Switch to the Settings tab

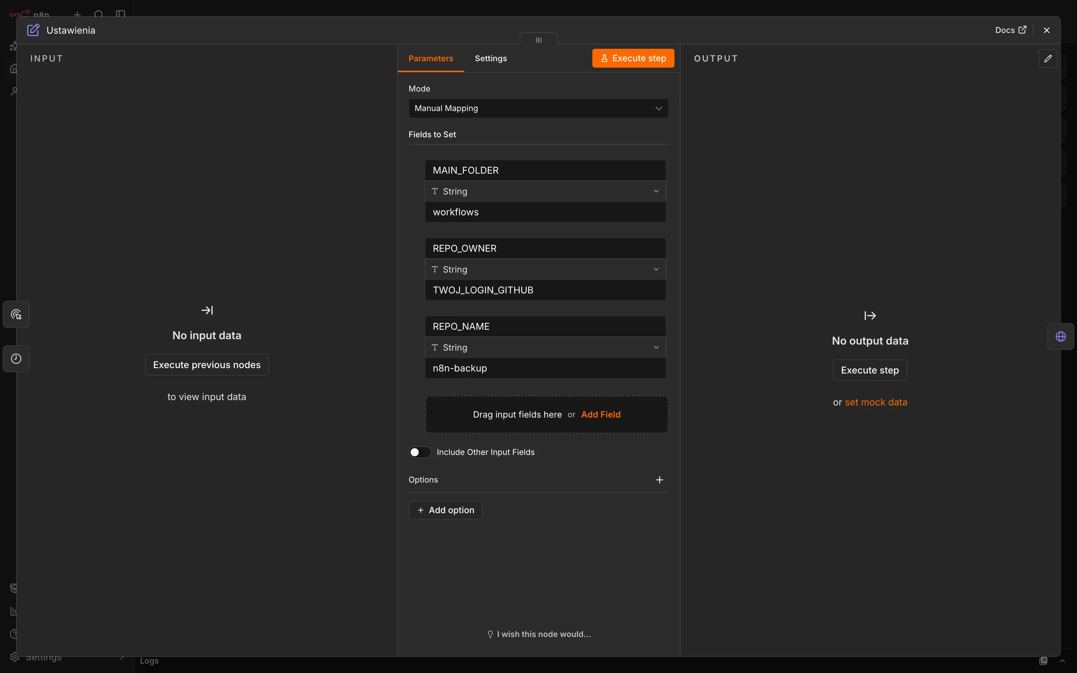click(490, 58)
